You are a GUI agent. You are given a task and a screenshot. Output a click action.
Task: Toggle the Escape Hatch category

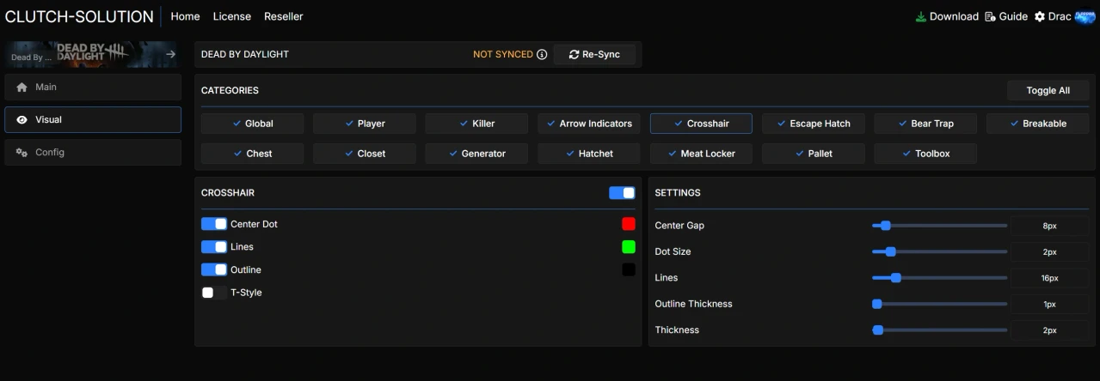click(813, 124)
